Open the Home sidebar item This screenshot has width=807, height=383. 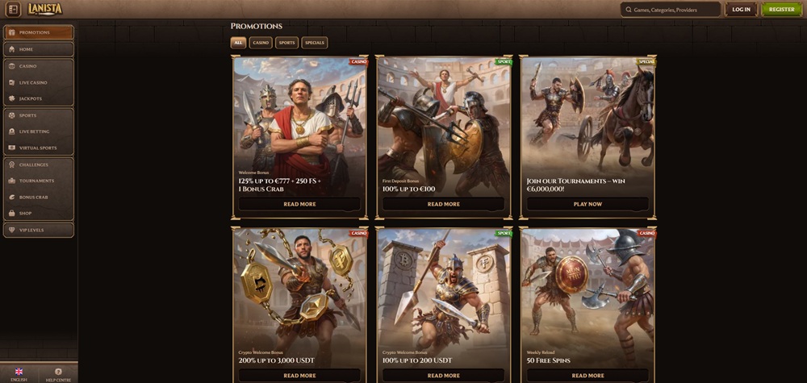coord(38,49)
